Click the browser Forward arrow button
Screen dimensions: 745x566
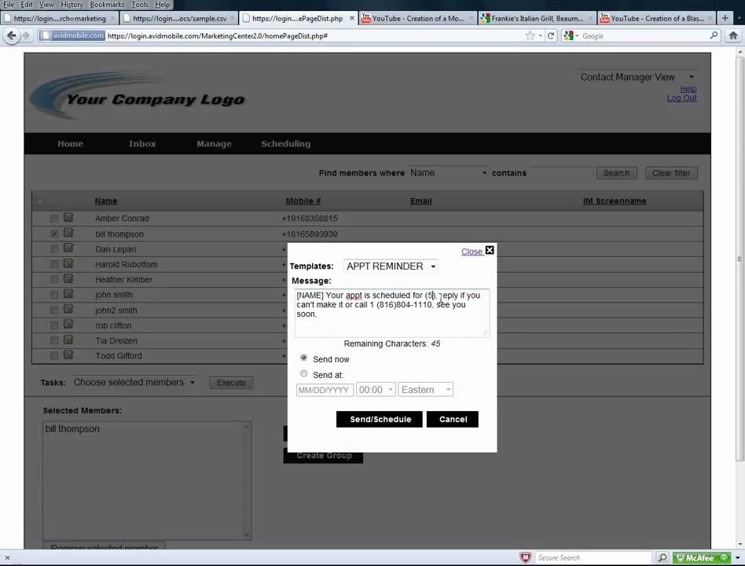point(26,35)
